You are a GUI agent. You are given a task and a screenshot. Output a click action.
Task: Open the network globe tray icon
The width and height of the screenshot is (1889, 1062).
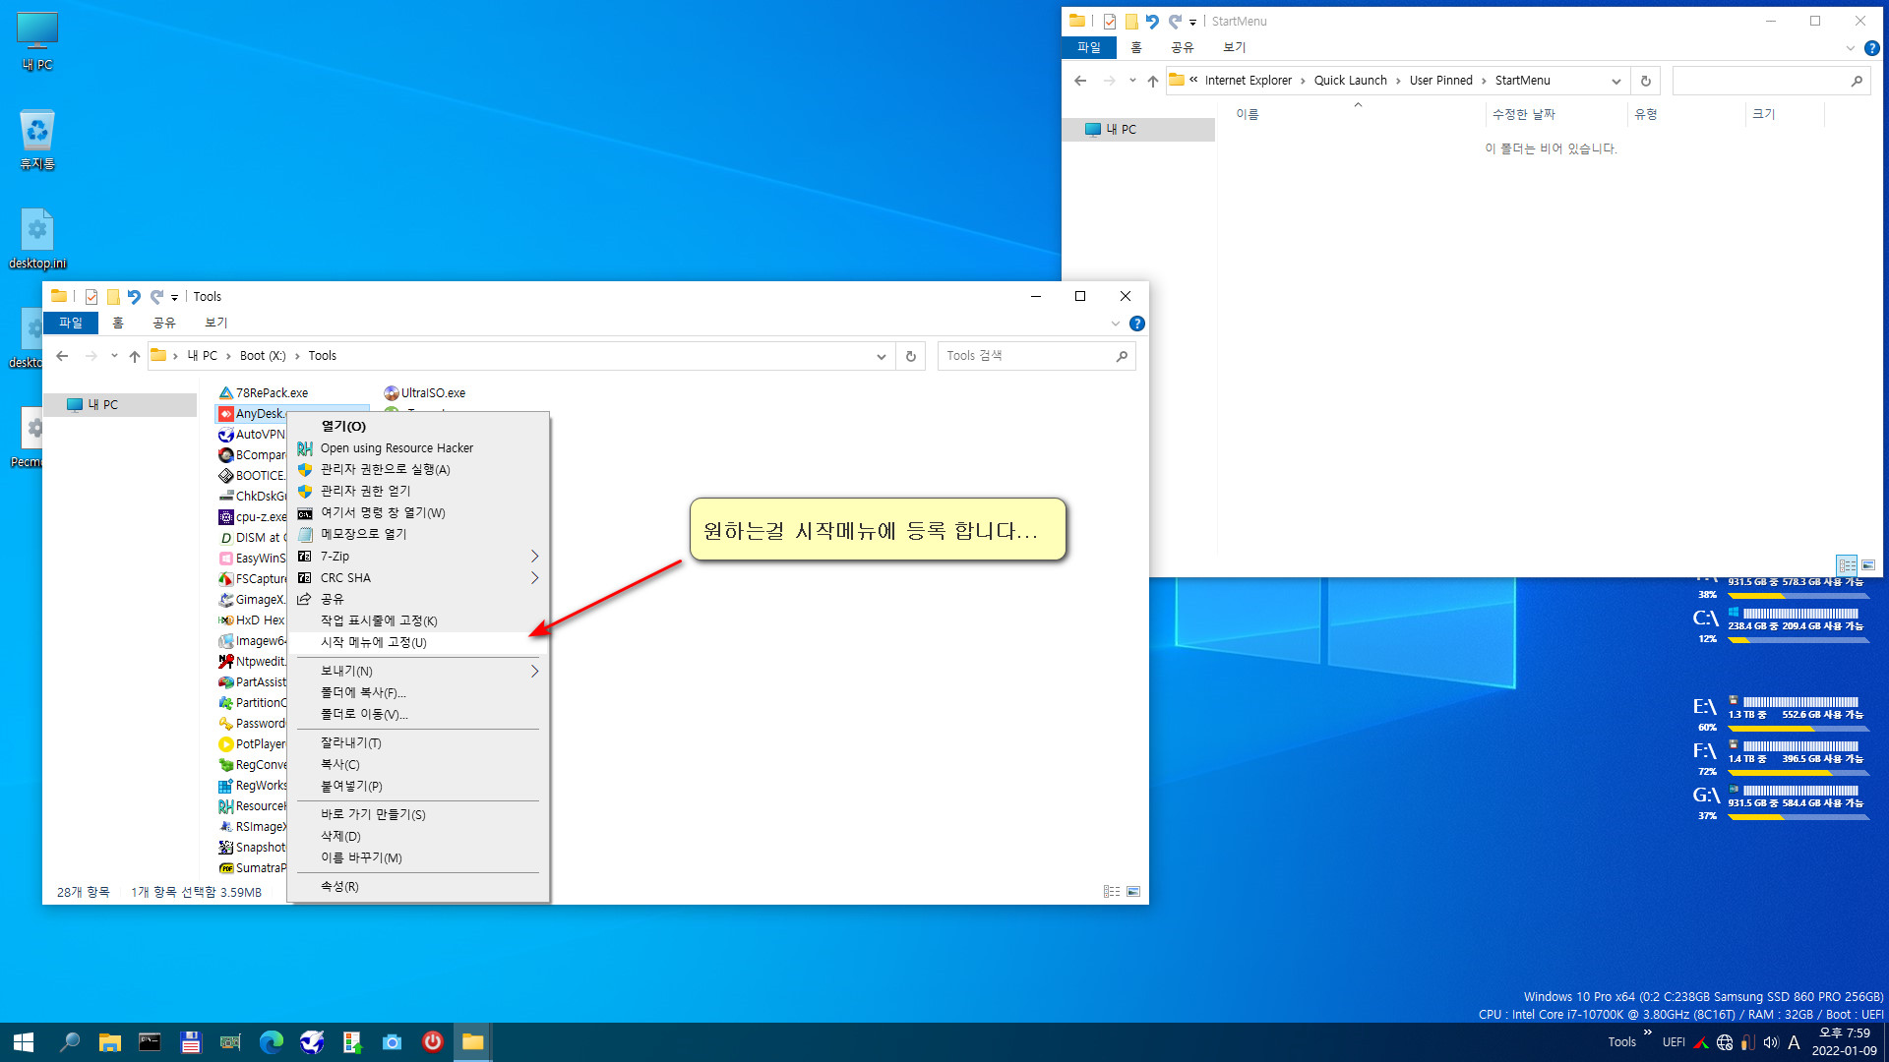pyautogui.click(x=1725, y=1042)
